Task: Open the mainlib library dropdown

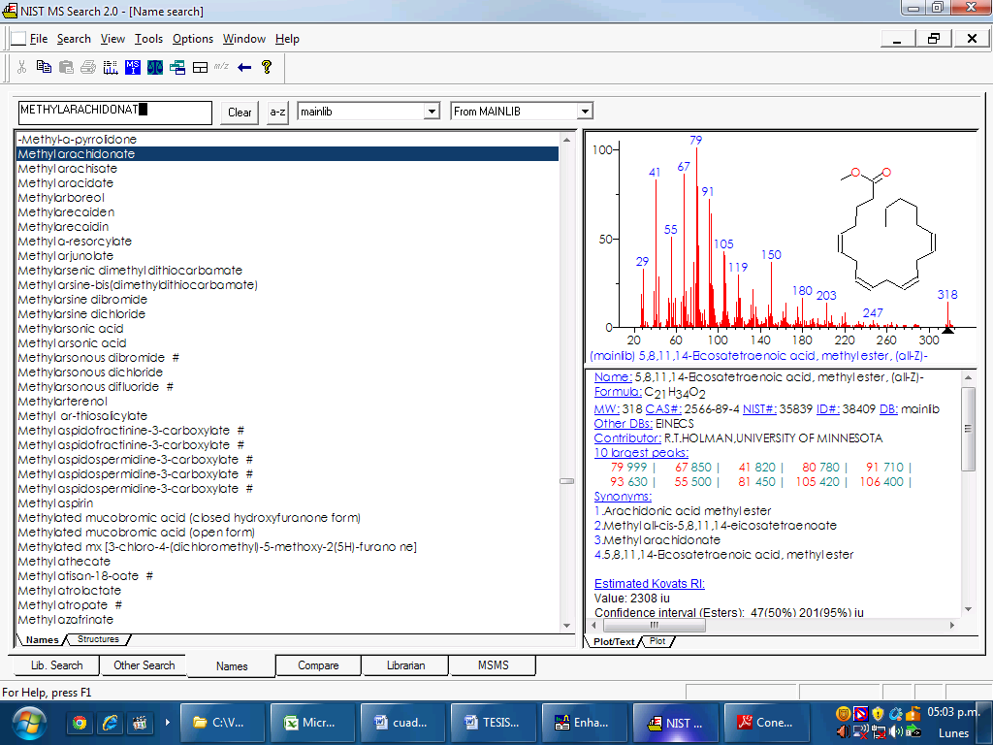Action: tap(432, 112)
